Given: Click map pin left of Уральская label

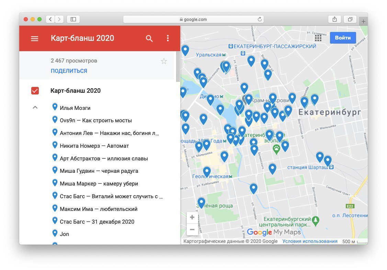Looking at the screenshot, I should coord(185,50).
